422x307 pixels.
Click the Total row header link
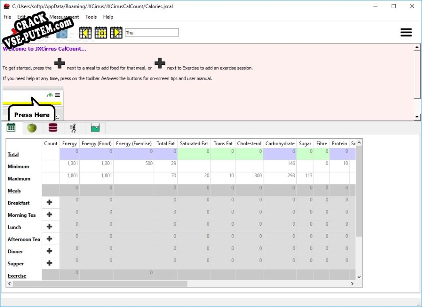point(13,154)
